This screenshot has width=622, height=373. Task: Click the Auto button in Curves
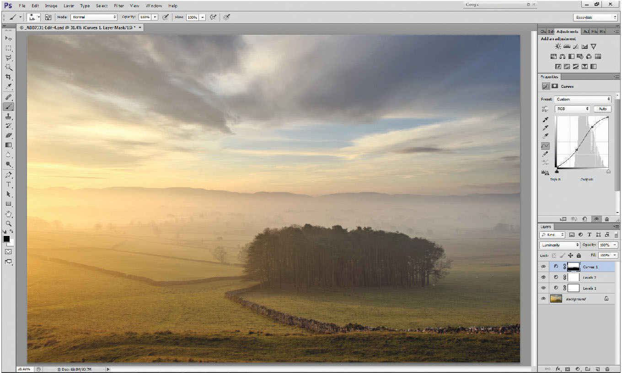pos(603,109)
